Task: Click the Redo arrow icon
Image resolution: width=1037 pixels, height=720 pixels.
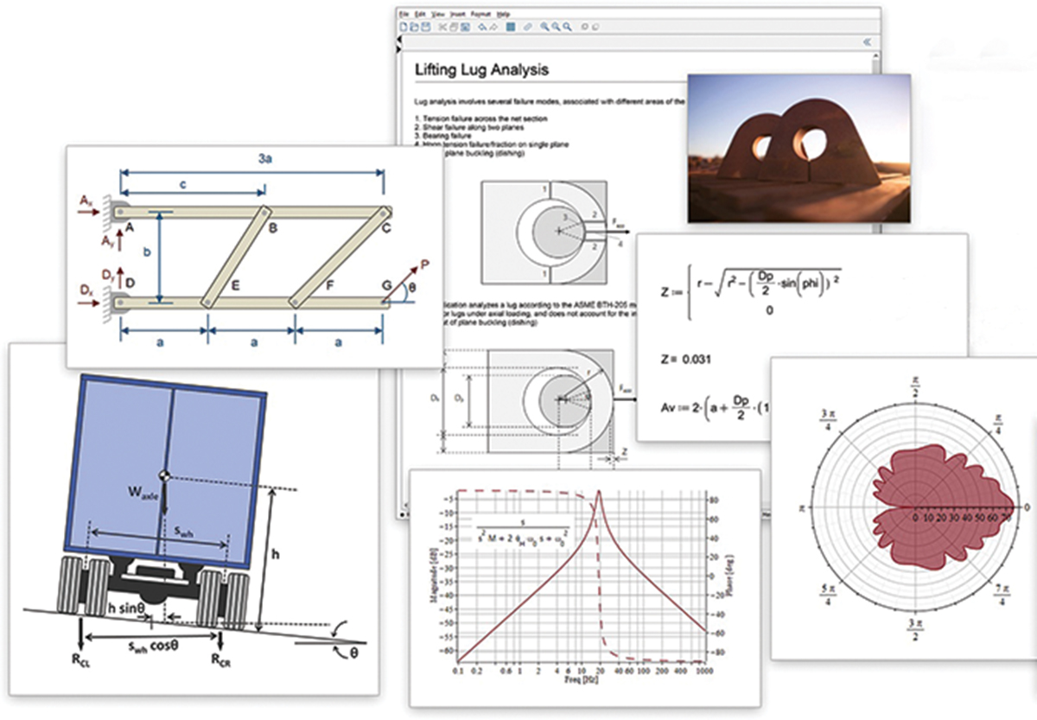Action: point(493,27)
